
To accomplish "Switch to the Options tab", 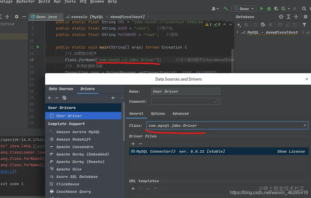I will (x=158, y=113).
